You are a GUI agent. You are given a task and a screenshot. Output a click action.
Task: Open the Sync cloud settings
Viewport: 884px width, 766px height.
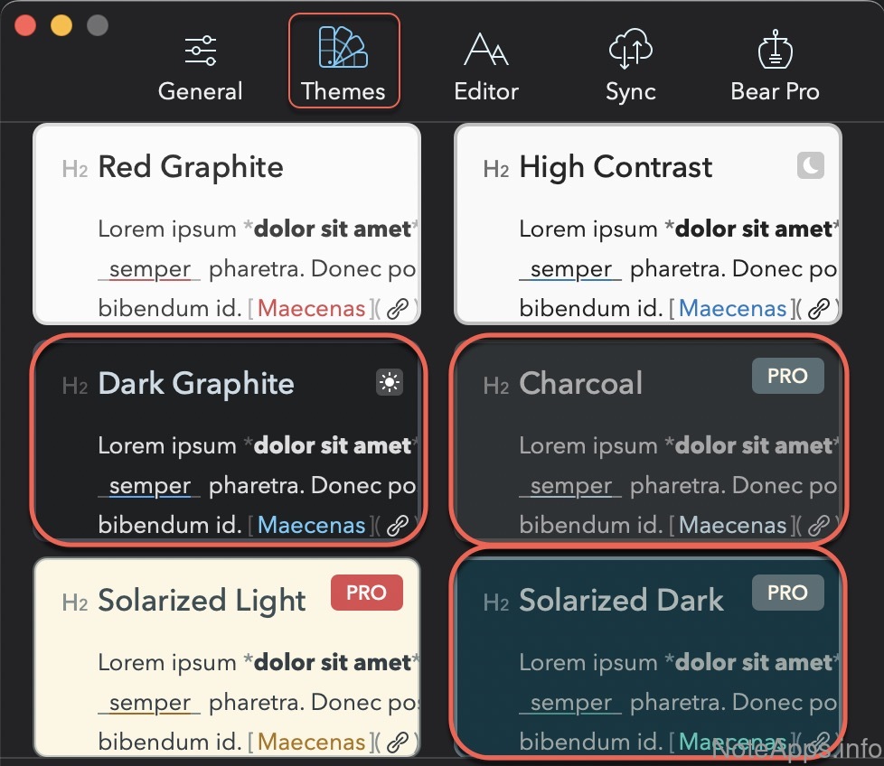(630, 69)
